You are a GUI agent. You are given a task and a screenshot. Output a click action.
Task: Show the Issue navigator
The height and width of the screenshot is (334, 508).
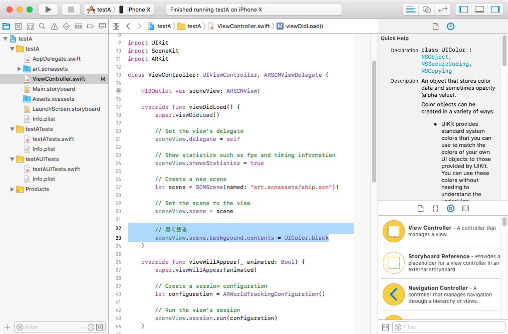click(x=54, y=26)
